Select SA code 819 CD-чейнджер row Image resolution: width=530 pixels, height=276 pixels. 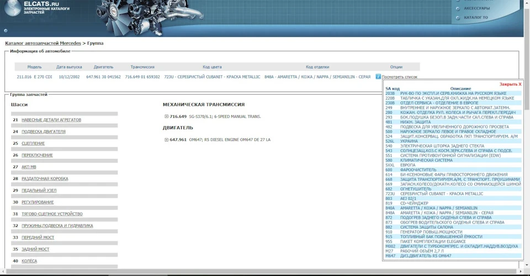pos(453,203)
